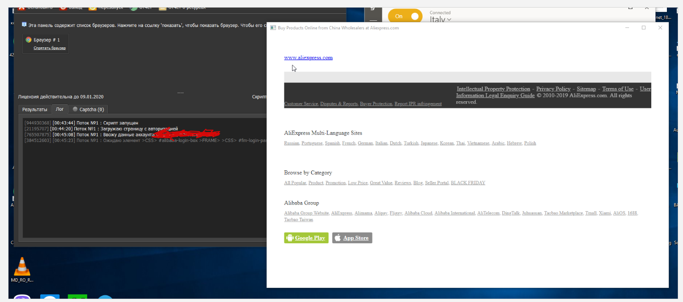683x302 pixels.
Task: Open Disputes & Reports link
Action: point(339,104)
